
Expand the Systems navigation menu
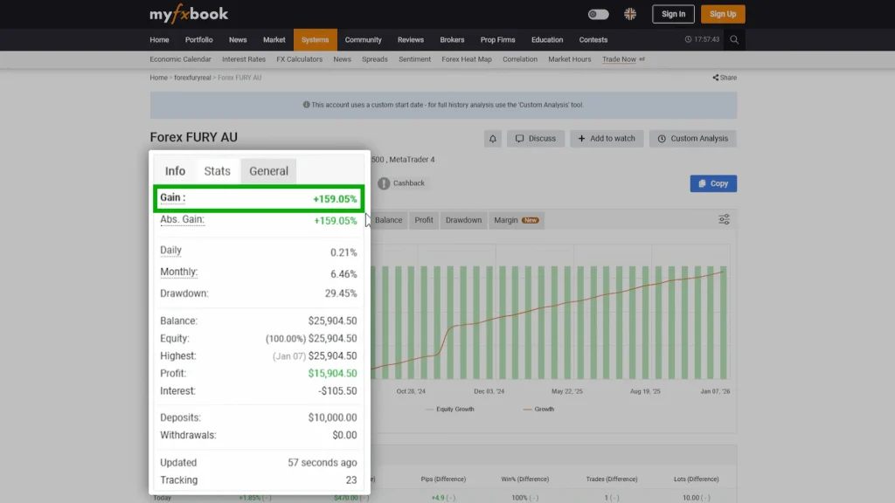pos(315,40)
